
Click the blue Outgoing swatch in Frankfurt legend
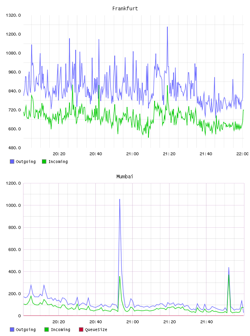pyautogui.click(x=12, y=161)
